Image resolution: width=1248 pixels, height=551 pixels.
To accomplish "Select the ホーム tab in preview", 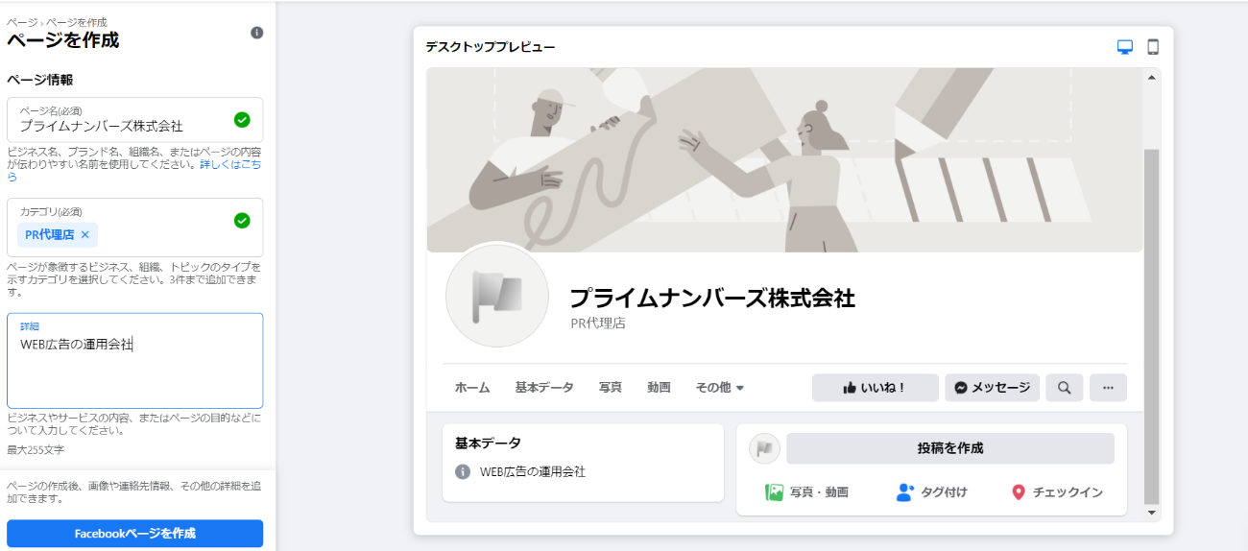I will pos(472,388).
